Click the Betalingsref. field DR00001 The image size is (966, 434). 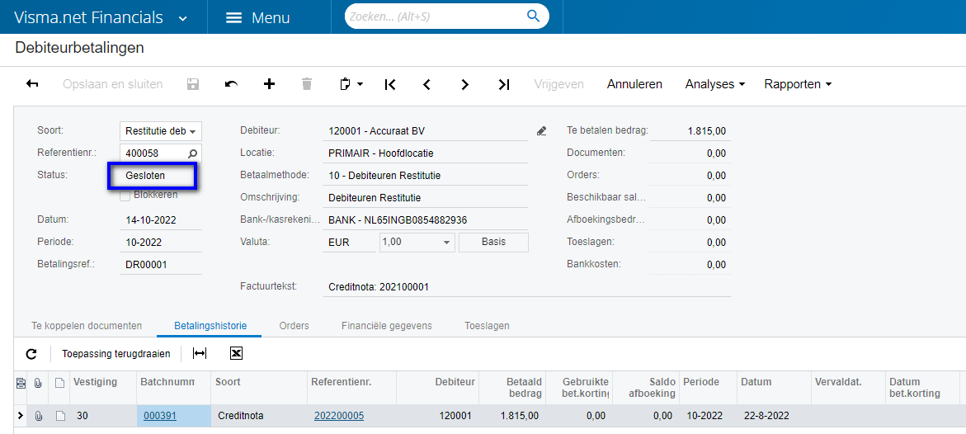(x=161, y=265)
